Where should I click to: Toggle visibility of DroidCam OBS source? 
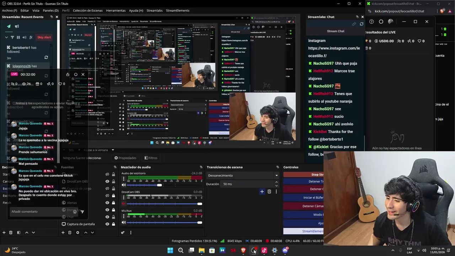107,181
